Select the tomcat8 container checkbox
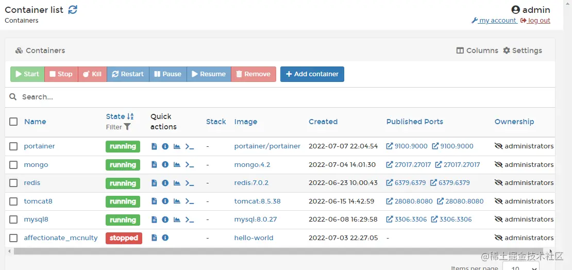 point(13,201)
